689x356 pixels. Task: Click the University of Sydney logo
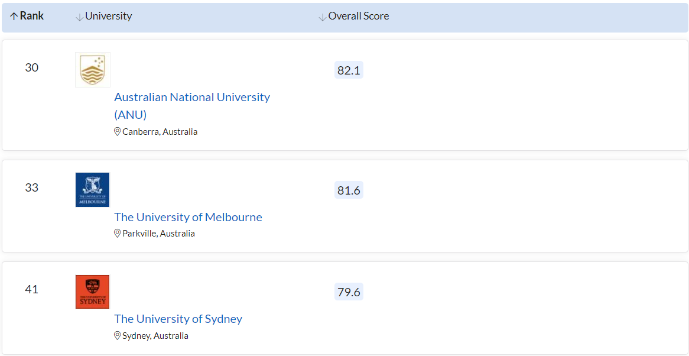92,292
